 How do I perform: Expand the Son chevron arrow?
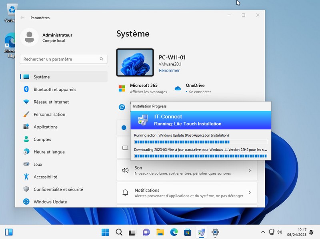coord(250,170)
